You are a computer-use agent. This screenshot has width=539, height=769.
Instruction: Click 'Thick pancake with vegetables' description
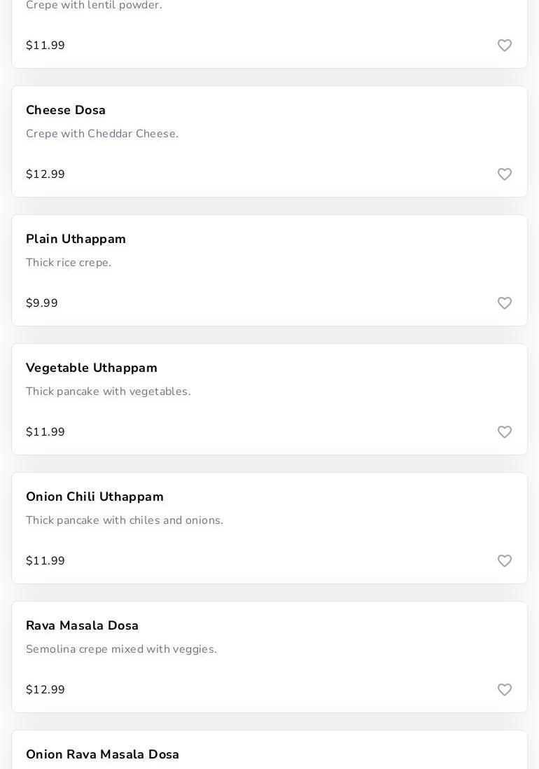tap(108, 392)
